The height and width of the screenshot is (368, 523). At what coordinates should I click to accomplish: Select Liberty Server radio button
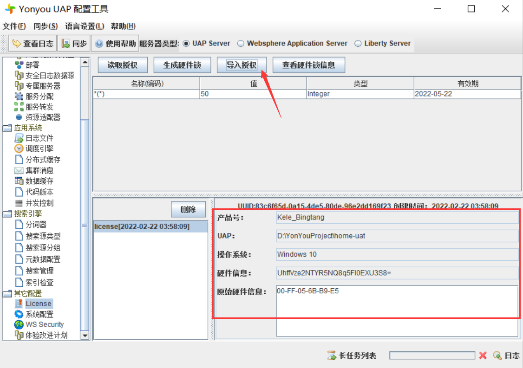coord(358,43)
